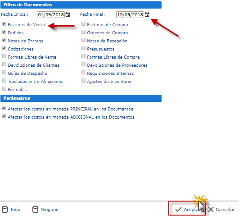Select the Ninguno button label
The width and height of the screenshot is (239, 216).
[x=50, y=209]
